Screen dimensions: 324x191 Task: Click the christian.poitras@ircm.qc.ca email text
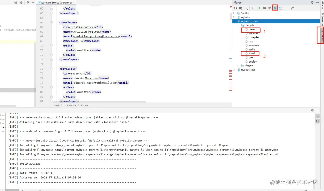pos(97,36)
